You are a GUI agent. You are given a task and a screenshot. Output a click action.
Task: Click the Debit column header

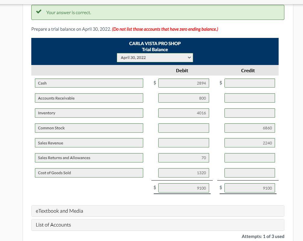[182, 70]
